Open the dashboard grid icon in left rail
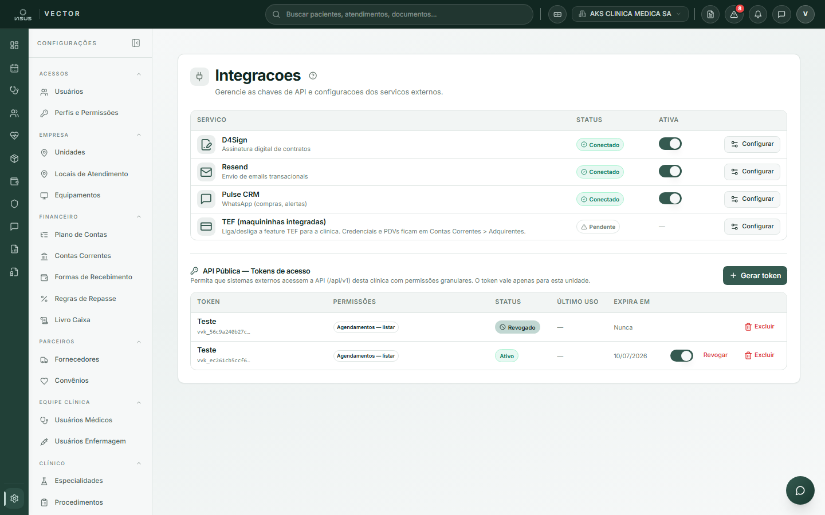 pos(14,45)
